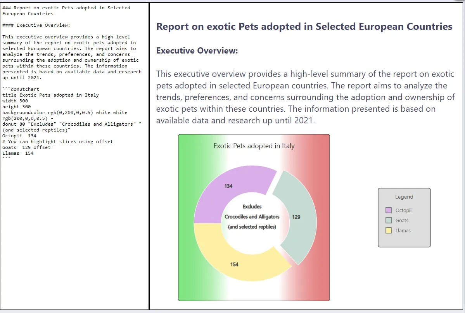Click the source paragraph in the editor
This screenshot has height=313, width=465.
tap(72, 57)
